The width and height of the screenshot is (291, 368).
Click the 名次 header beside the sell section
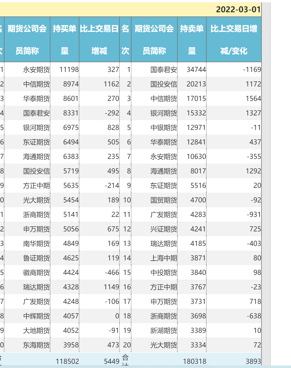point(125,40)
